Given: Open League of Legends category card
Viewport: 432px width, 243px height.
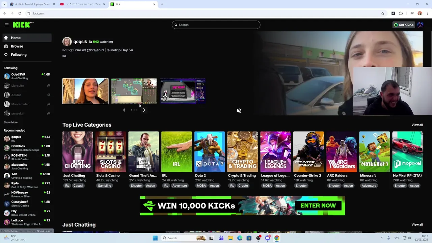Looking at the screenshot, I should click(x=275, y=152).
